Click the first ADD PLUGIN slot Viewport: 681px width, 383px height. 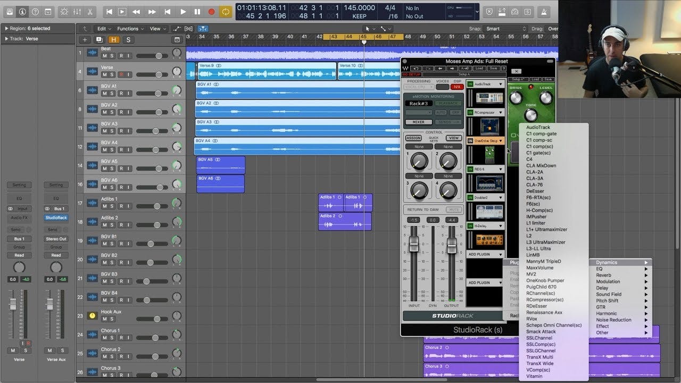tap(485, 254)
